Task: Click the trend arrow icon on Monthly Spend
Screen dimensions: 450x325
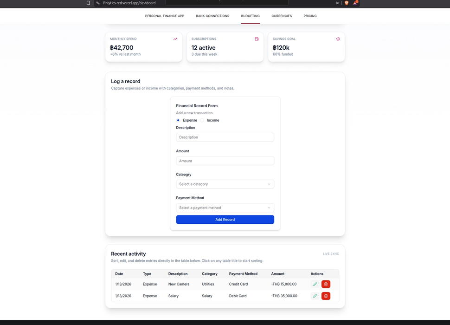Action: (175, 39)
